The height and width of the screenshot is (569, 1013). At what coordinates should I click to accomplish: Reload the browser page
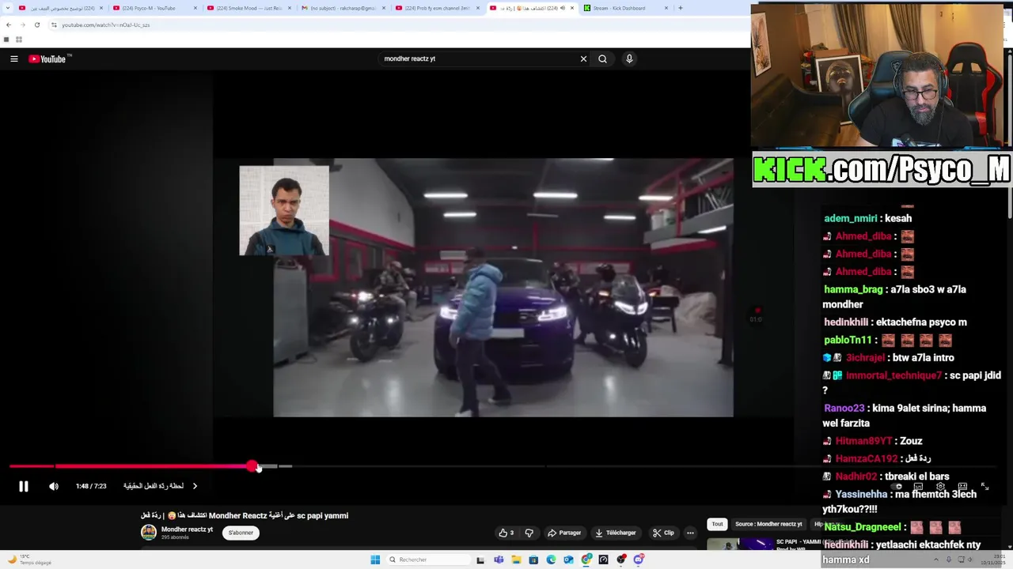click(36, 24)
